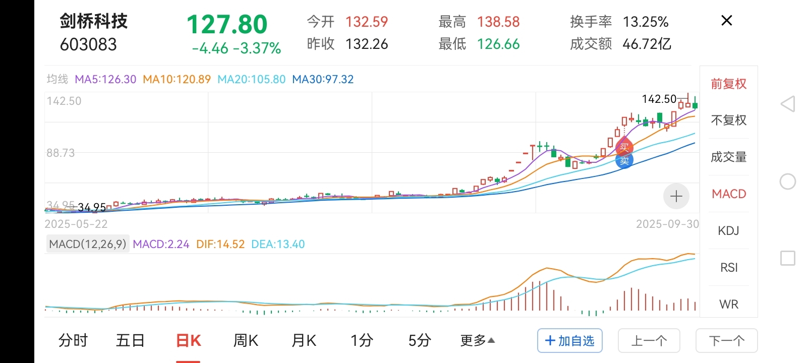Tap trade amount 46.72亿
The width and height of the screenshot is (807, 363).
point(647,44)
